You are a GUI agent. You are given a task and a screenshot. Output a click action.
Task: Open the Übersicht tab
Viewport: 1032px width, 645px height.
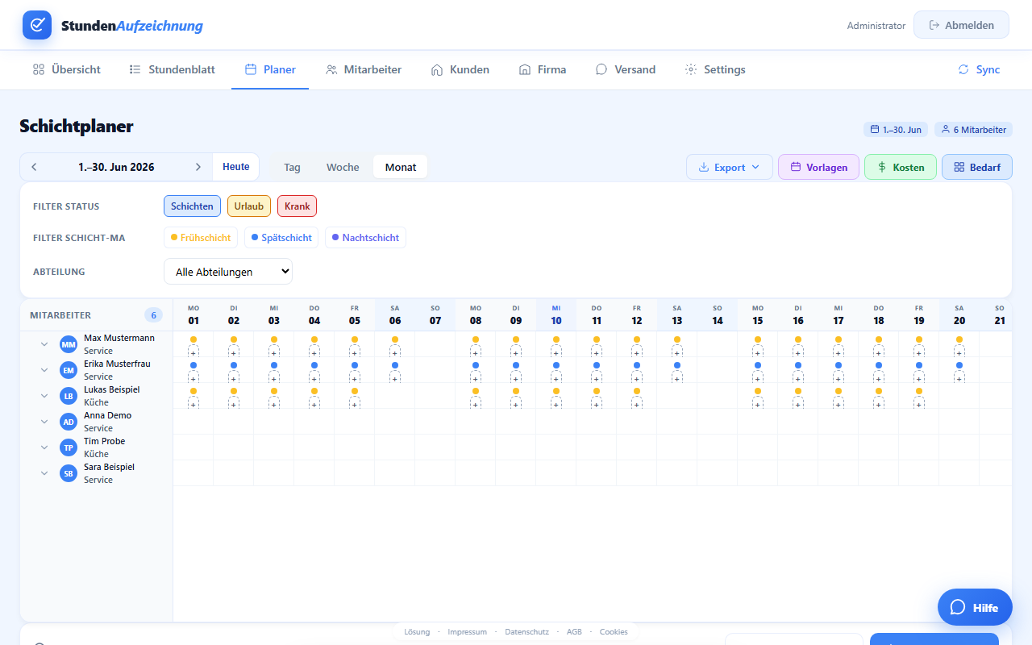pyautogui.click(x=66, y=69)
